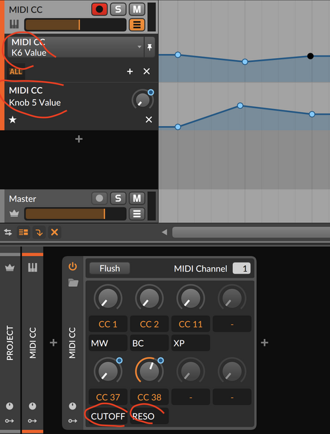Add a new track with the plus below lanes
Viewport: 330px width, 434px height.
[79, 139]
